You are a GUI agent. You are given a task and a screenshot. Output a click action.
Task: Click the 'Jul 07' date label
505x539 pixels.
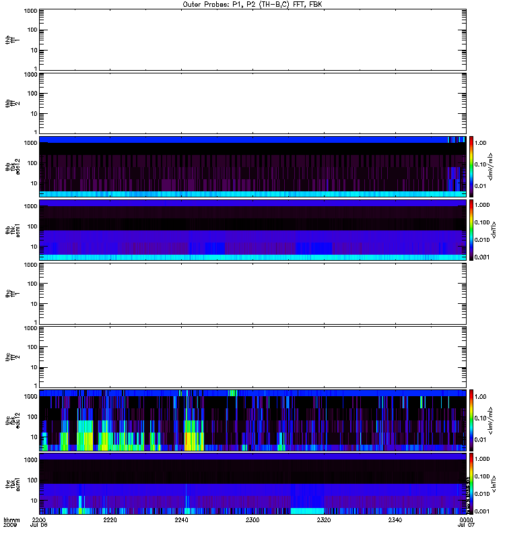(466, 526)
